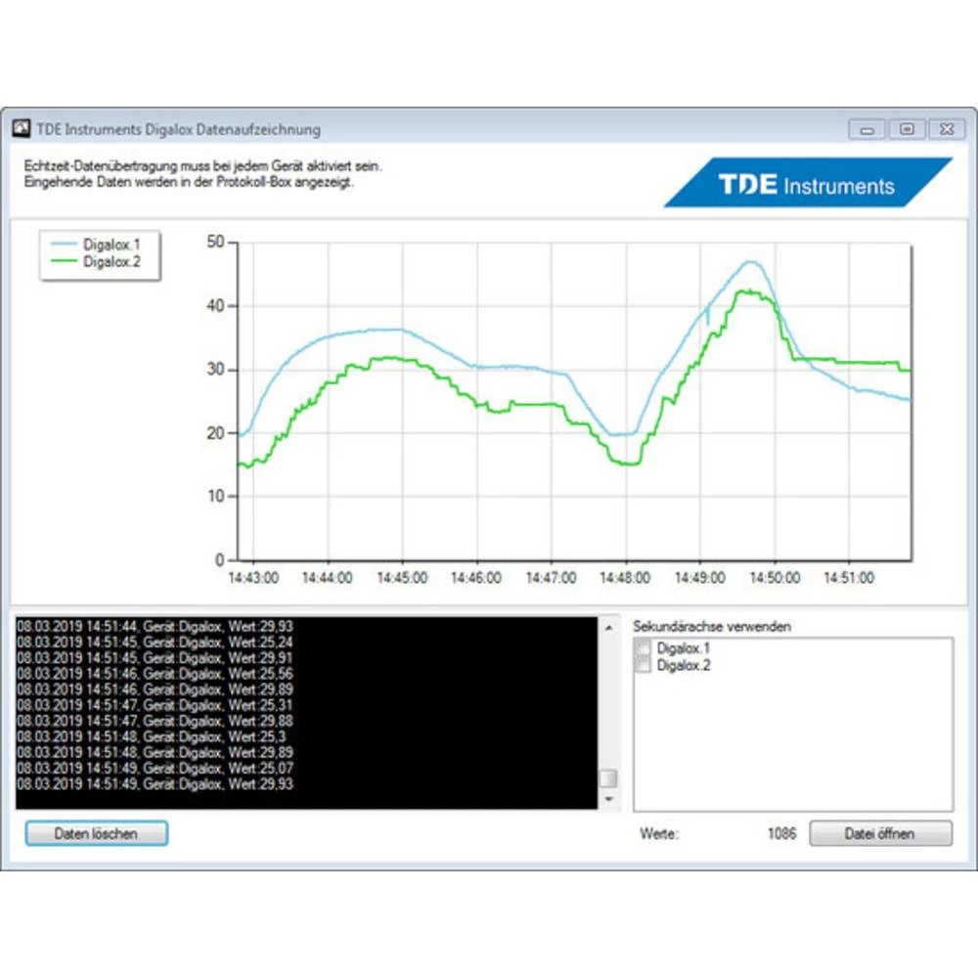Click the 14:48:00 x-axis time label
978x978 pixels.
624,579
